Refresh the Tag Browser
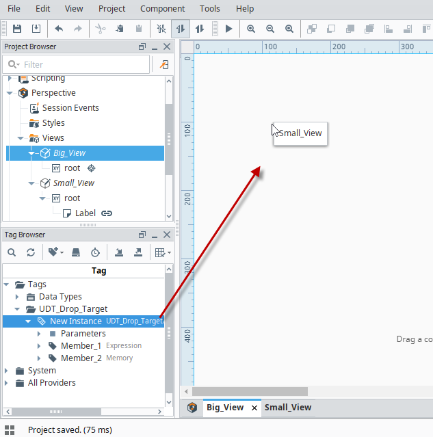The image size is (433, 437). (31, 252)
